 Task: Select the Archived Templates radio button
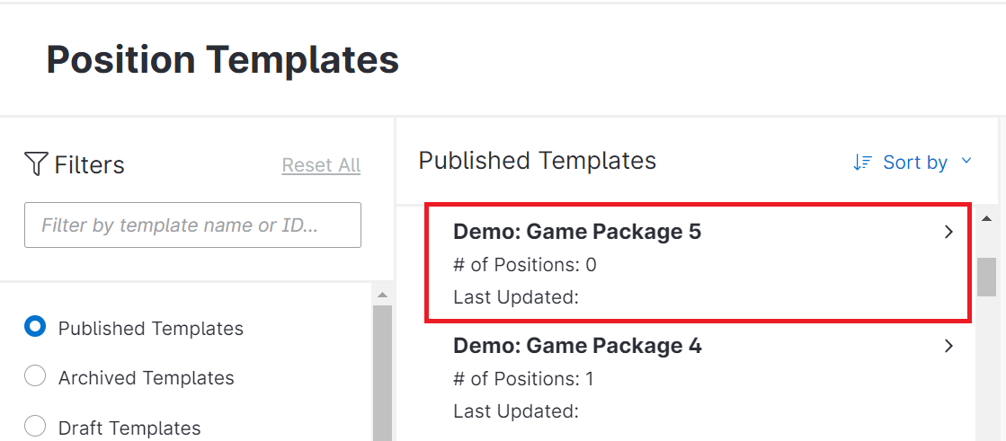[x=35, y=377]
